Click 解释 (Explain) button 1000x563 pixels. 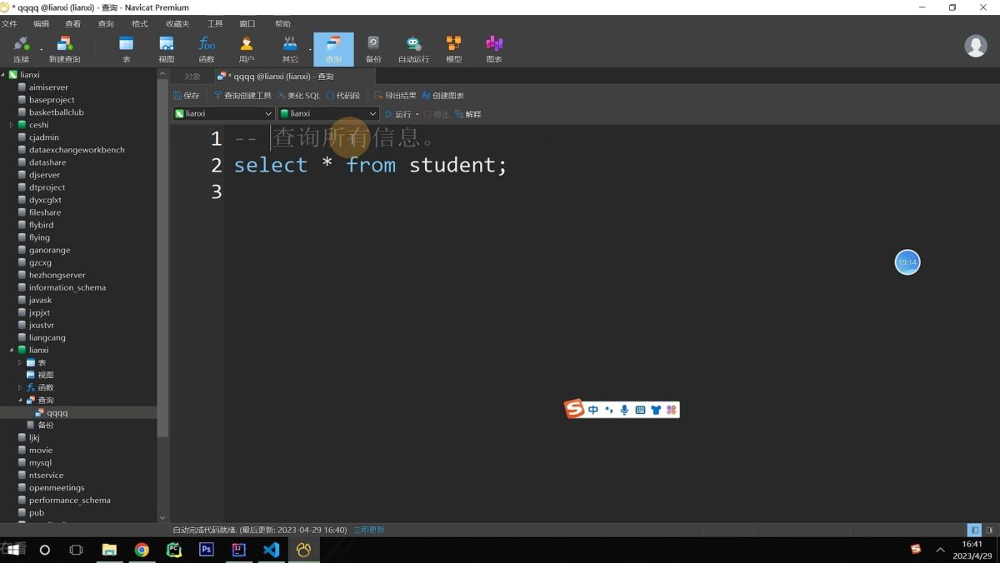pos(468,114)
